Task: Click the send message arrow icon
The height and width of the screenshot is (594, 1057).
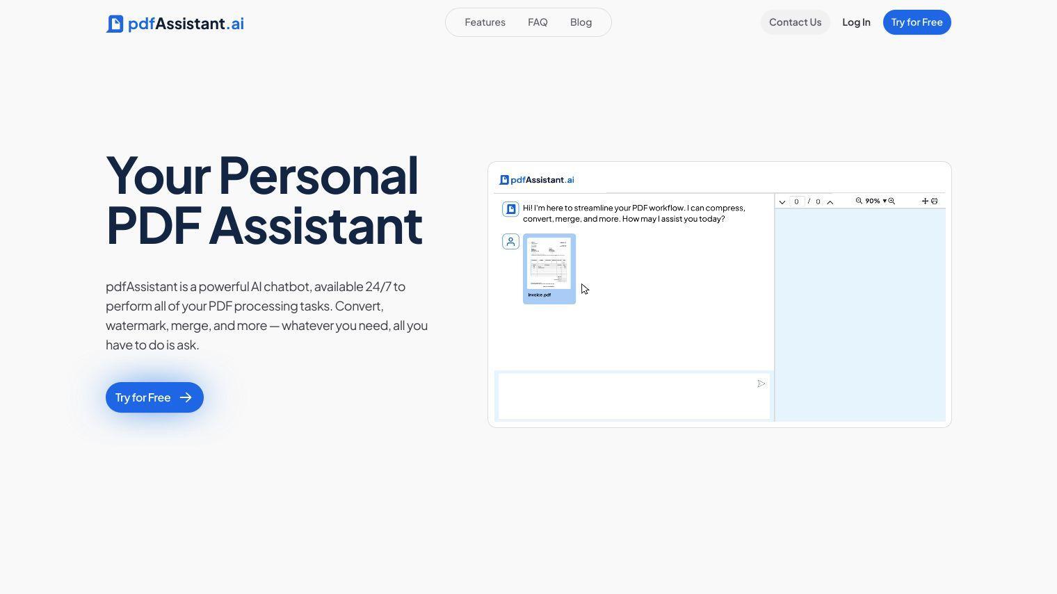Action: click(x=761, y=383)
